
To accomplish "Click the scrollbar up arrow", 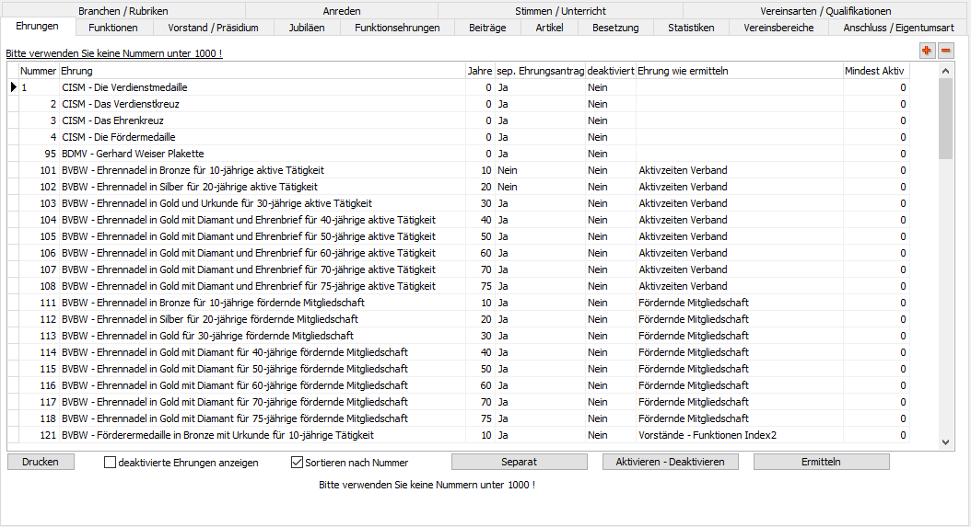I will [945, 71].
